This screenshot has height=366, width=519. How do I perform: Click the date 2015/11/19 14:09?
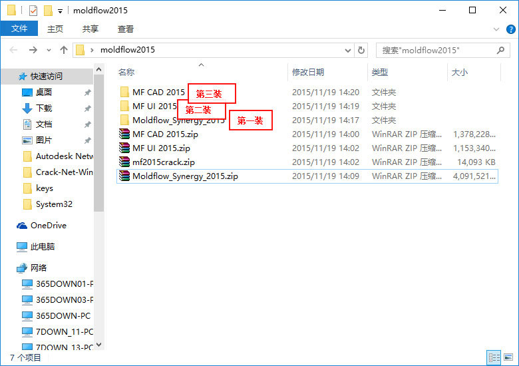pos(325,176)
